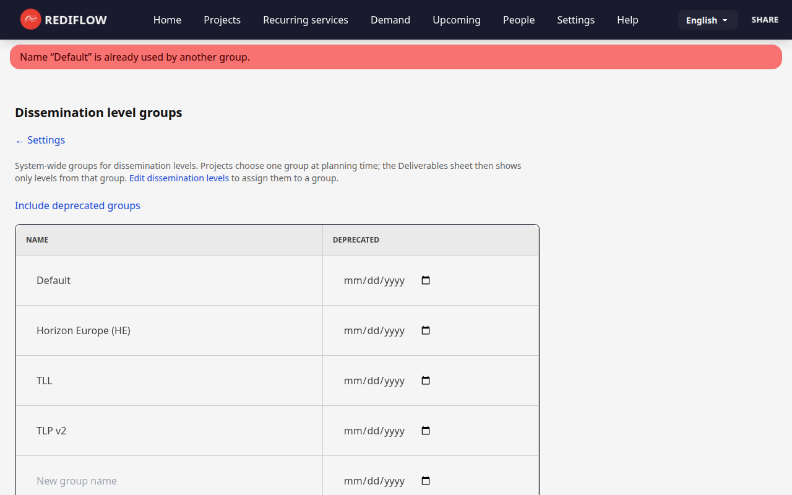Open the date picker for the TLL group
The height and width of the screenshot is (495, 792).
pyautogui.click(x=425, y=381)
